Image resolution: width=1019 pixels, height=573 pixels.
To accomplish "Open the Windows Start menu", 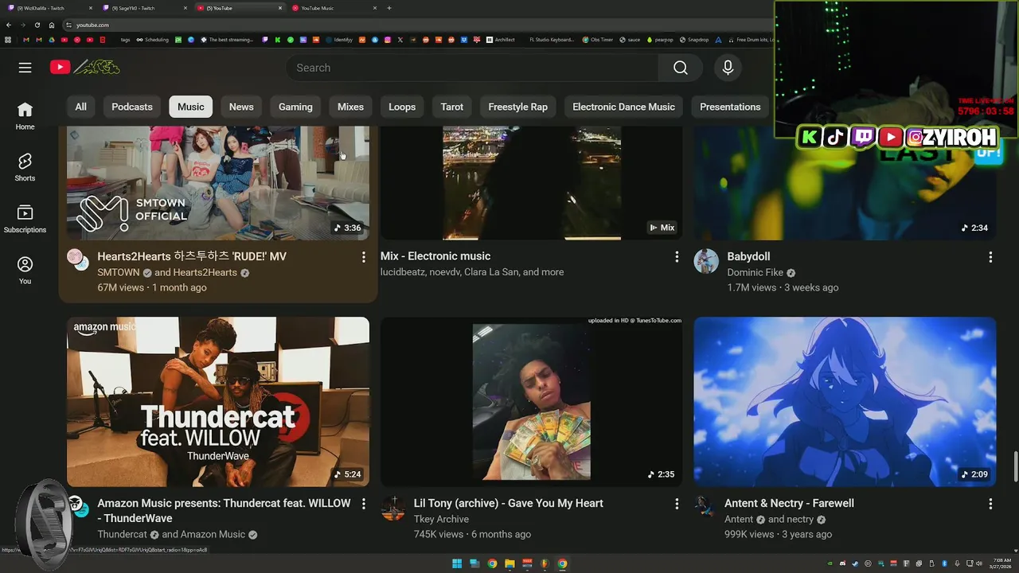I will click(x=457, y=563).
